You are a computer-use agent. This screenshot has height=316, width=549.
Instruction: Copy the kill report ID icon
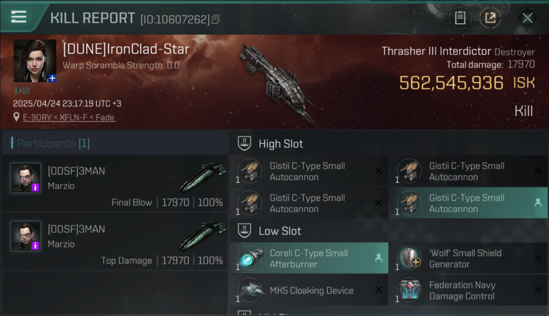coord(215,19)
